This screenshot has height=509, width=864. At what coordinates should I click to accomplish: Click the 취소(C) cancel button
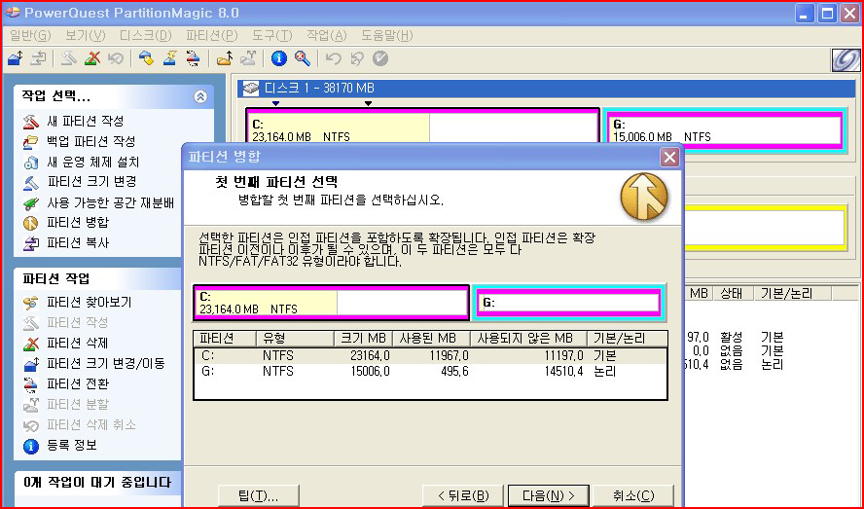633,495
